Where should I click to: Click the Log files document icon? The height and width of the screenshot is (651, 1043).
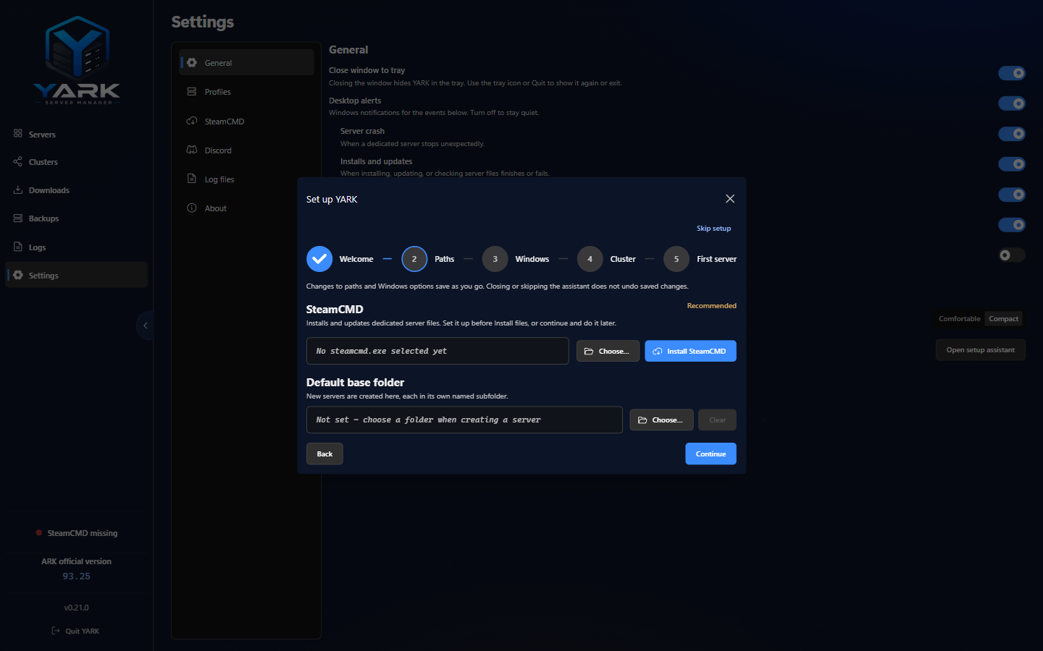[x=192, y=179]
